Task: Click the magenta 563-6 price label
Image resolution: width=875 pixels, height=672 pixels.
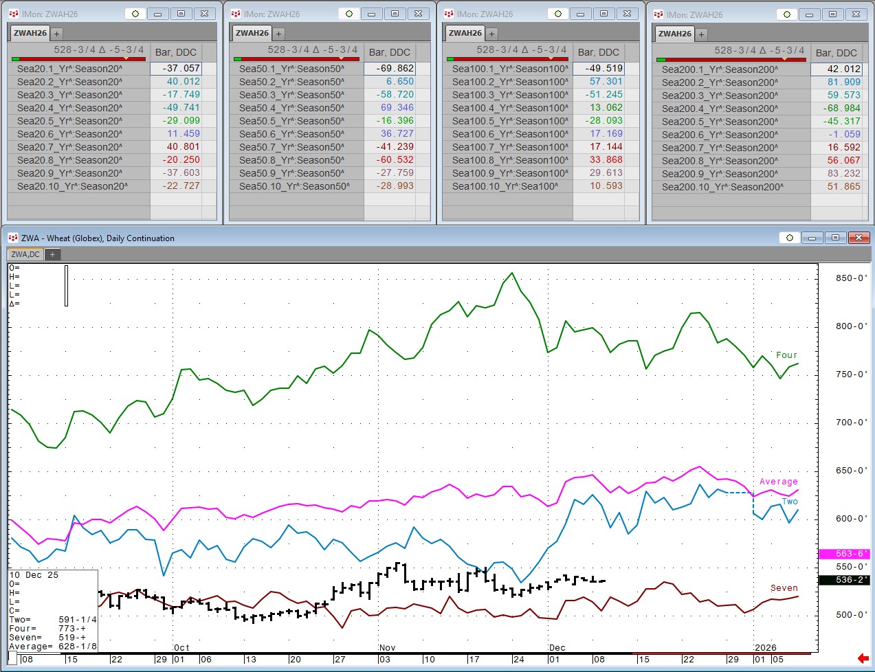Action: (843, 554)
